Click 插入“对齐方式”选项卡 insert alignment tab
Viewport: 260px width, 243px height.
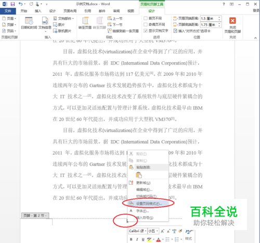coord(192,31)
